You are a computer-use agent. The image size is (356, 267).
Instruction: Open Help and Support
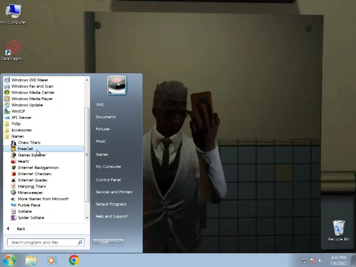[x=112, y=216]
